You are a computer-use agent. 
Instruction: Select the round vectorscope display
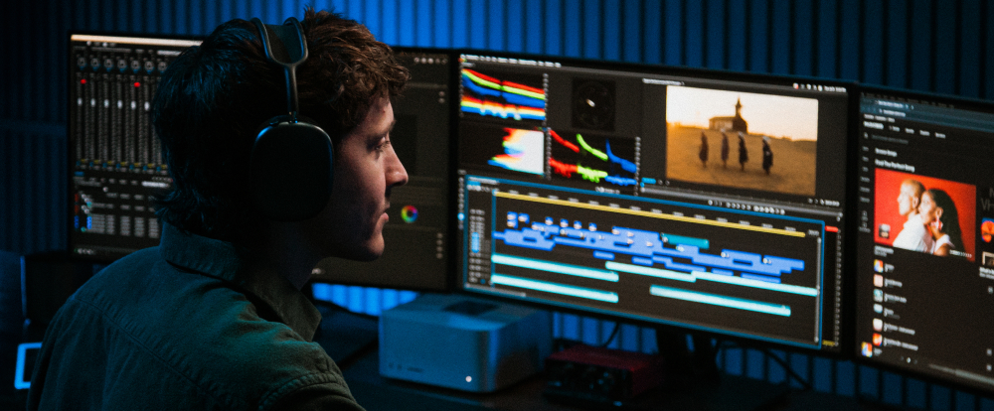point(592,104)
